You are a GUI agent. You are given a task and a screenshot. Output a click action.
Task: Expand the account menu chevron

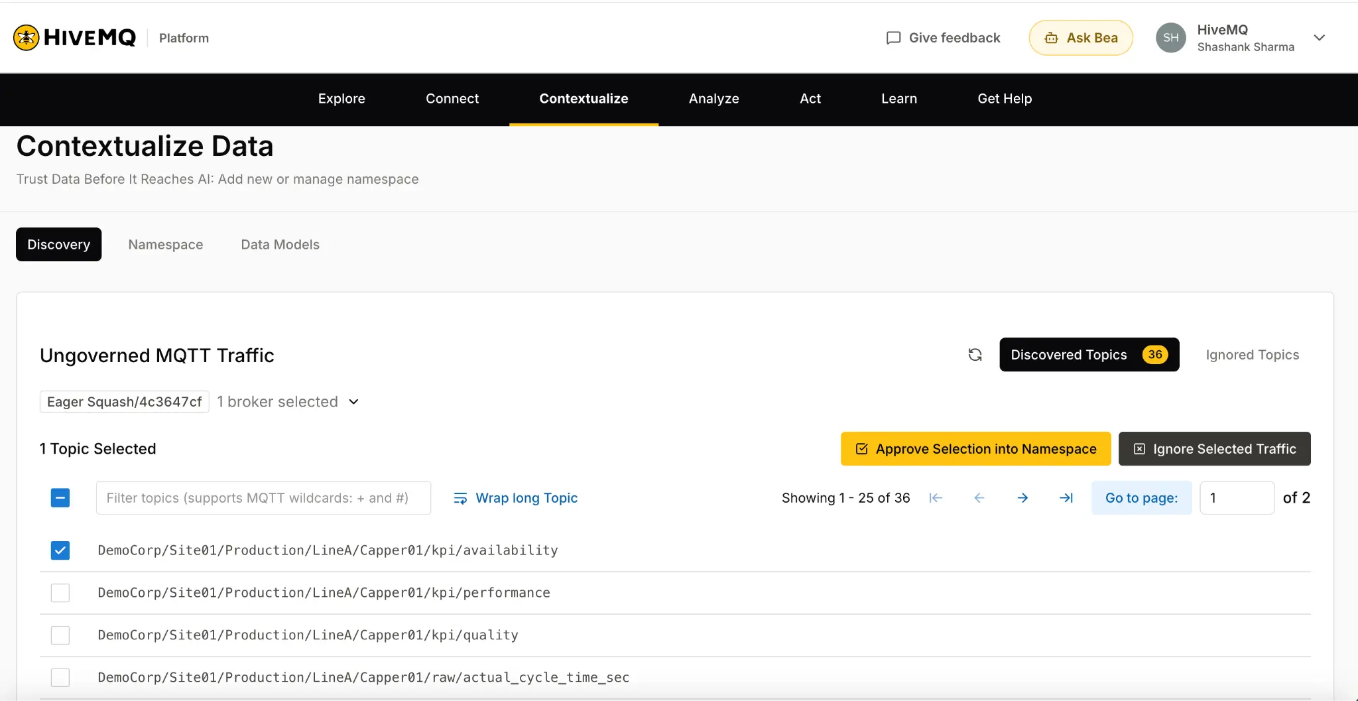[x=1320, y=38]
